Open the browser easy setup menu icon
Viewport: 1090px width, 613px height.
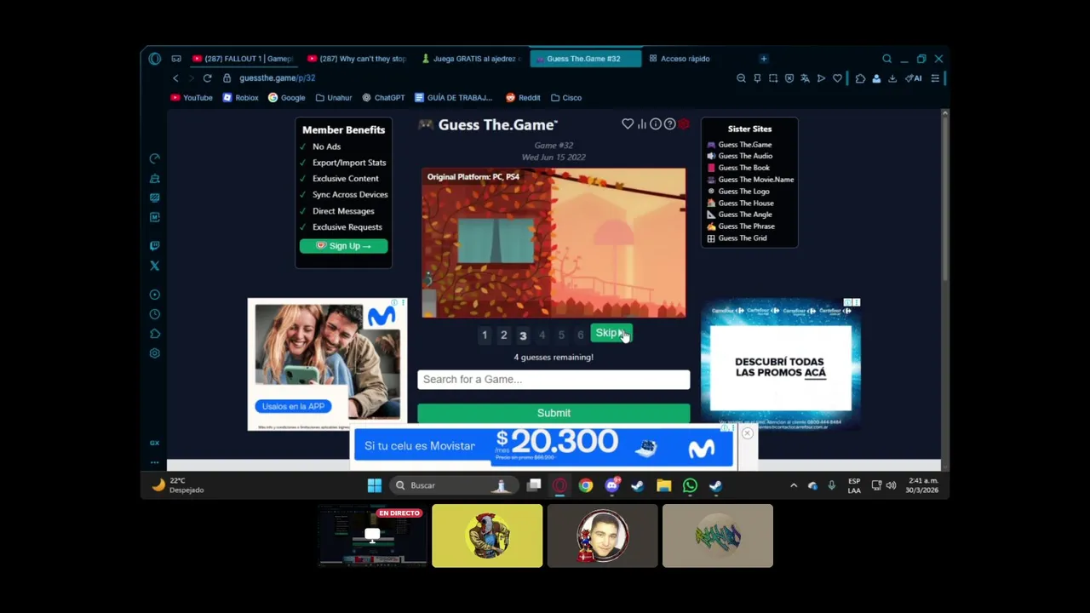coord(935,78)
